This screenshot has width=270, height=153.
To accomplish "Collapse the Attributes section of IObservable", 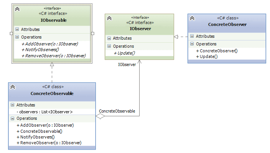I will (17, 29).
